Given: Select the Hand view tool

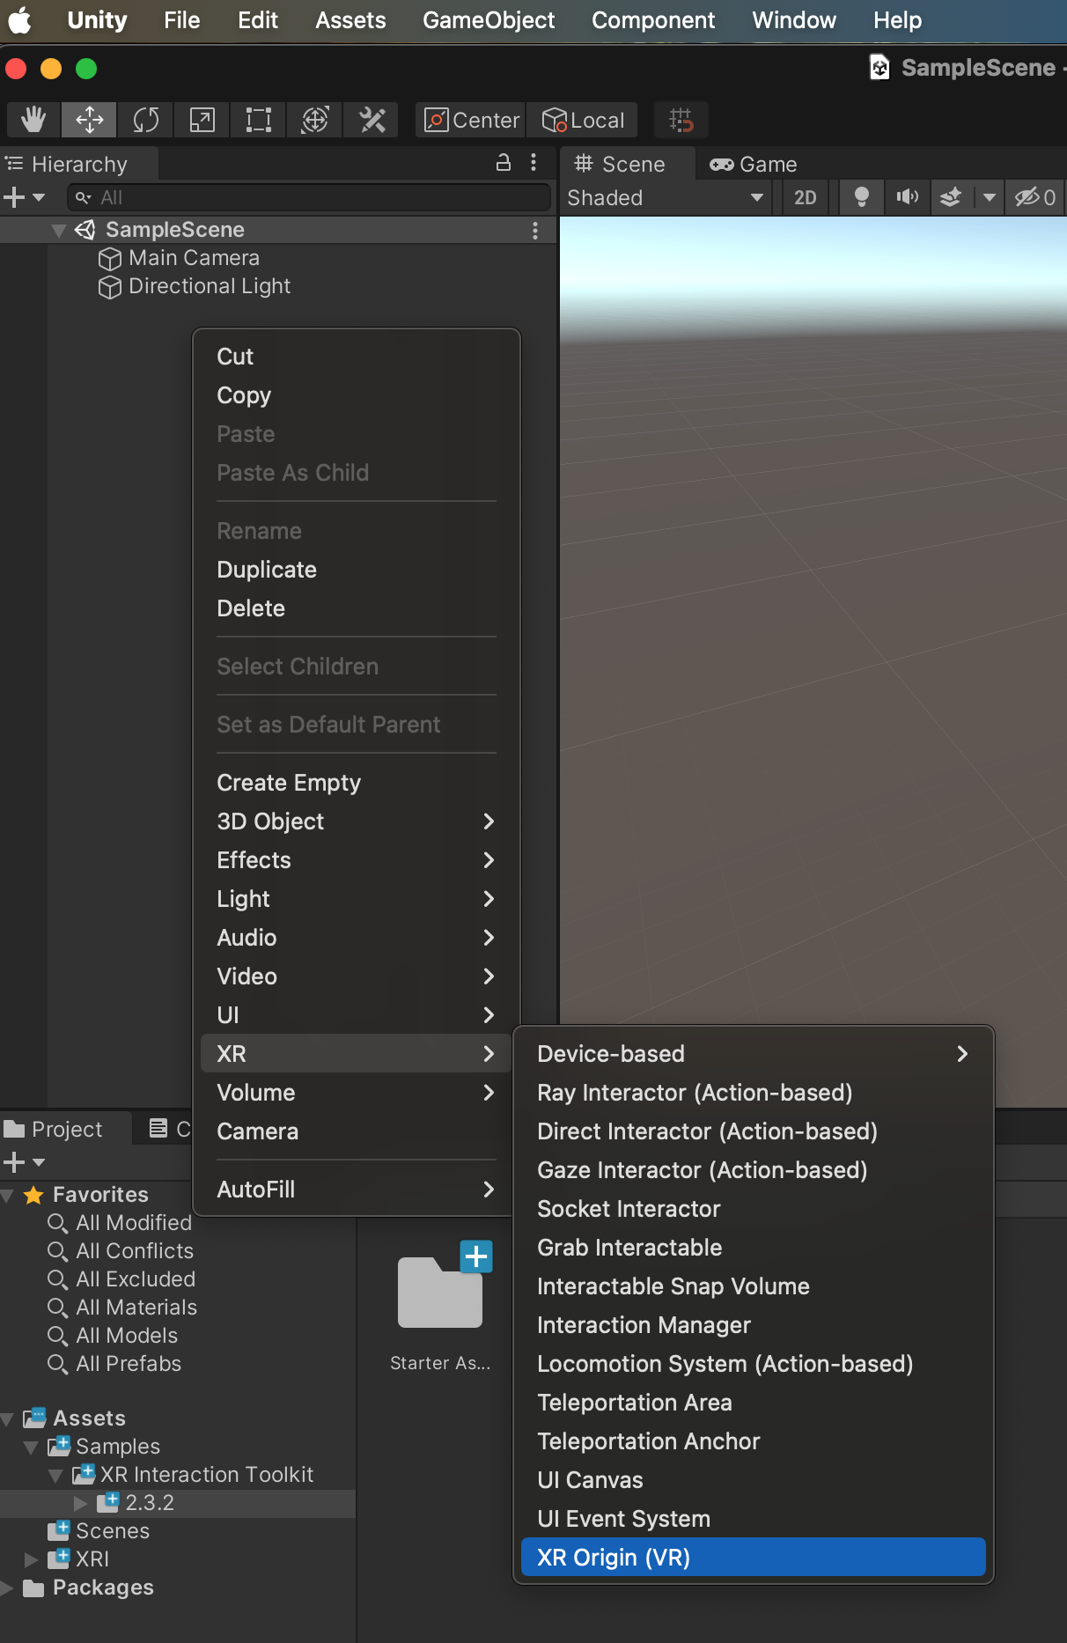Looking at the screenshot, I should (33, 120).
